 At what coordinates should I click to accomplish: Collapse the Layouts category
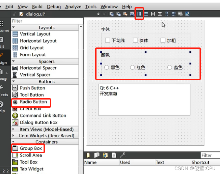point(13,27)
